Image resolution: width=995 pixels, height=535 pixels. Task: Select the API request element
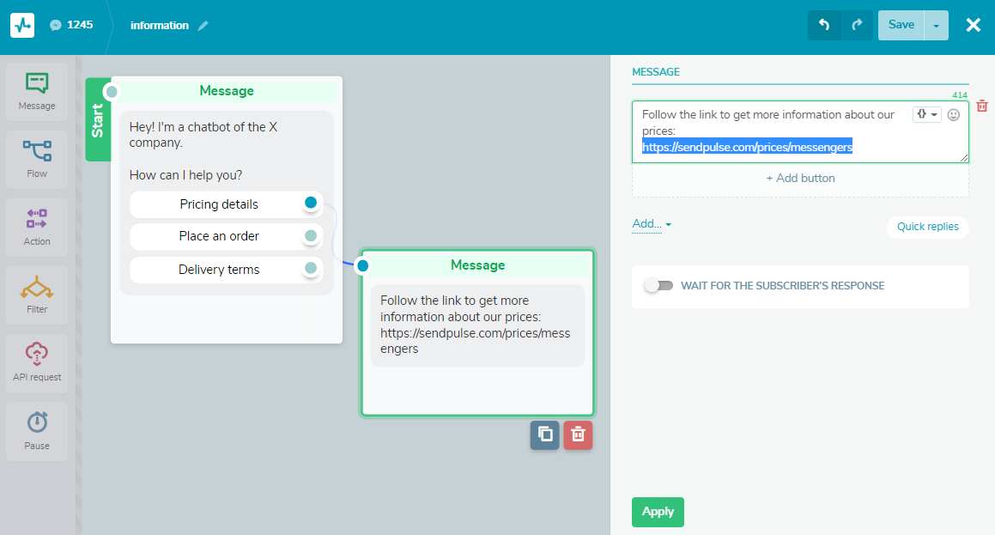(36, 362)
